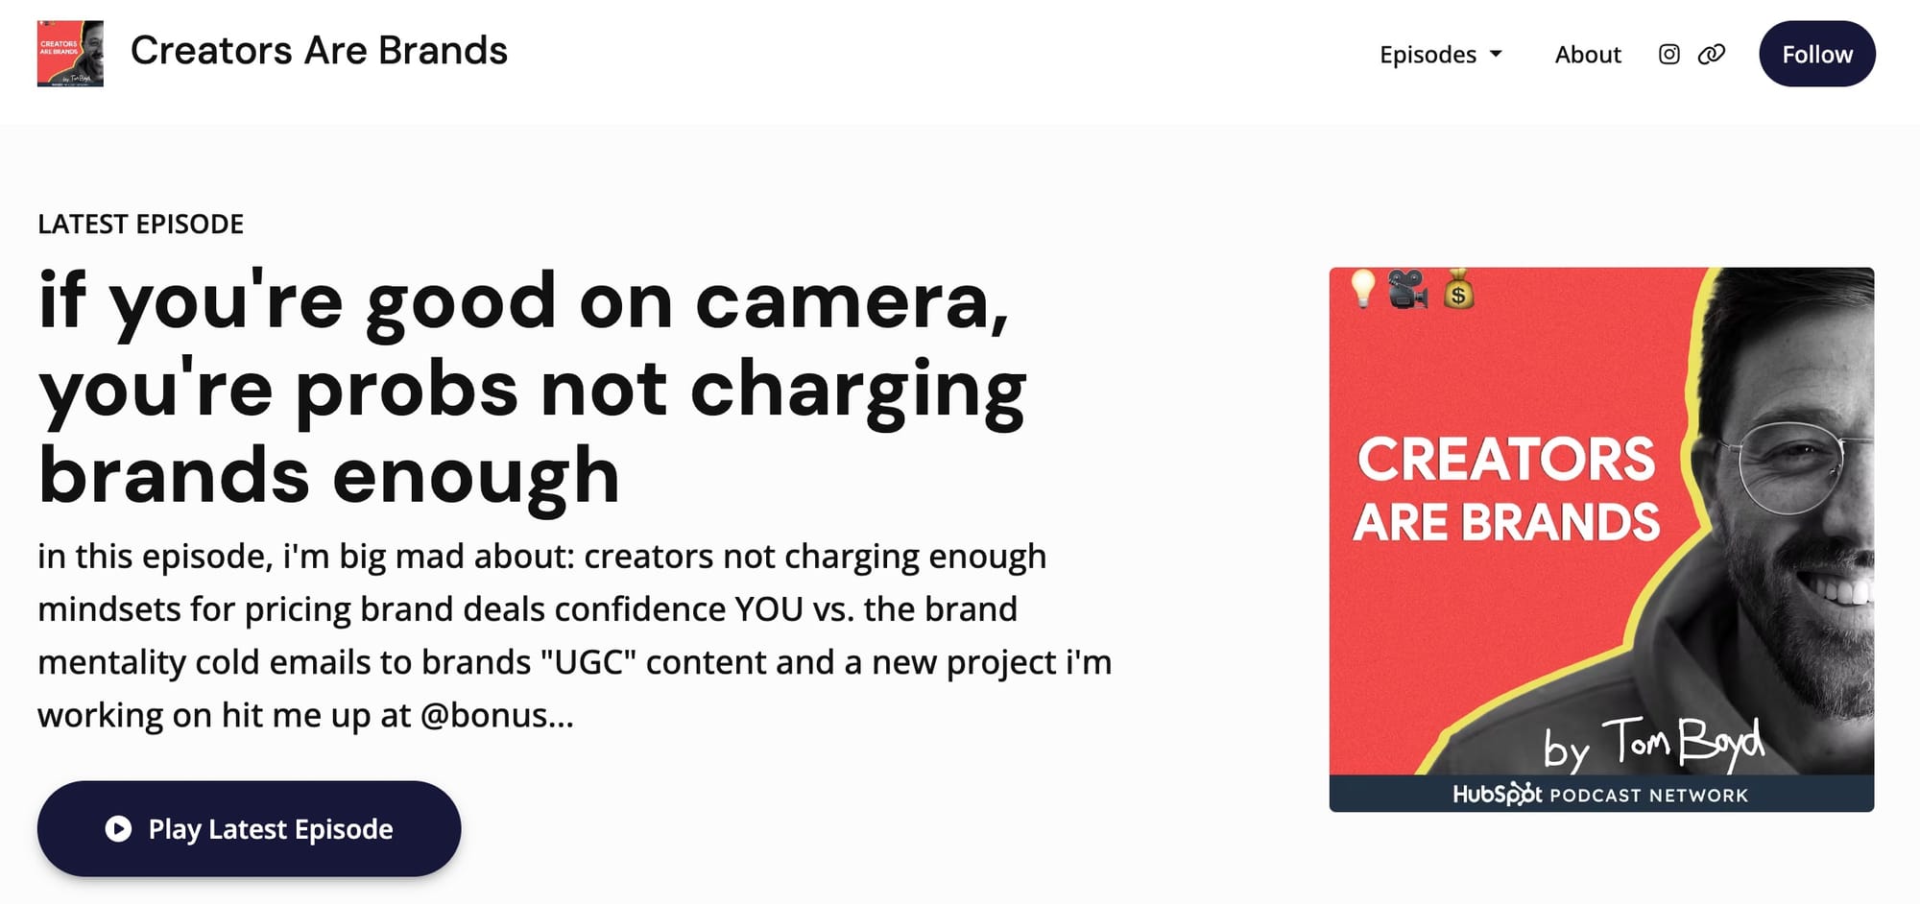Expand the caret arrow beside Episodes
Image resolution: width=1920 pixels, height=904 pixels.
[x=1496, y=55]
